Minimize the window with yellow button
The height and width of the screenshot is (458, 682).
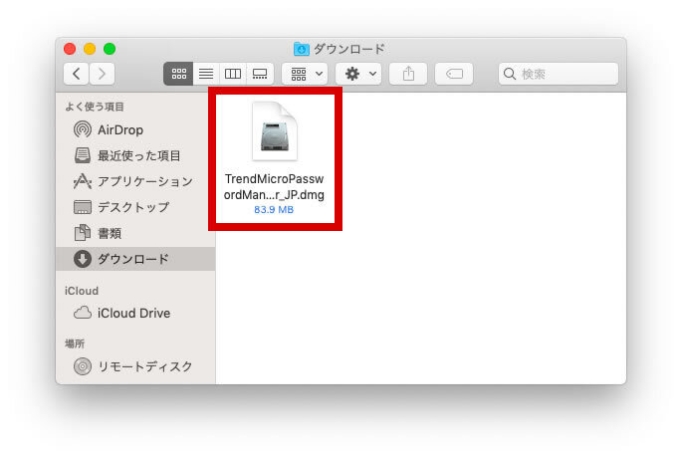click(x=90, y=49)
